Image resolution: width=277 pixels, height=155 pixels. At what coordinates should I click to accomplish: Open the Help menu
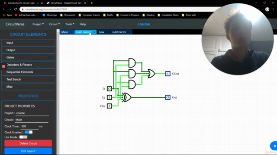pyautogui.click(x=83, y=24)
